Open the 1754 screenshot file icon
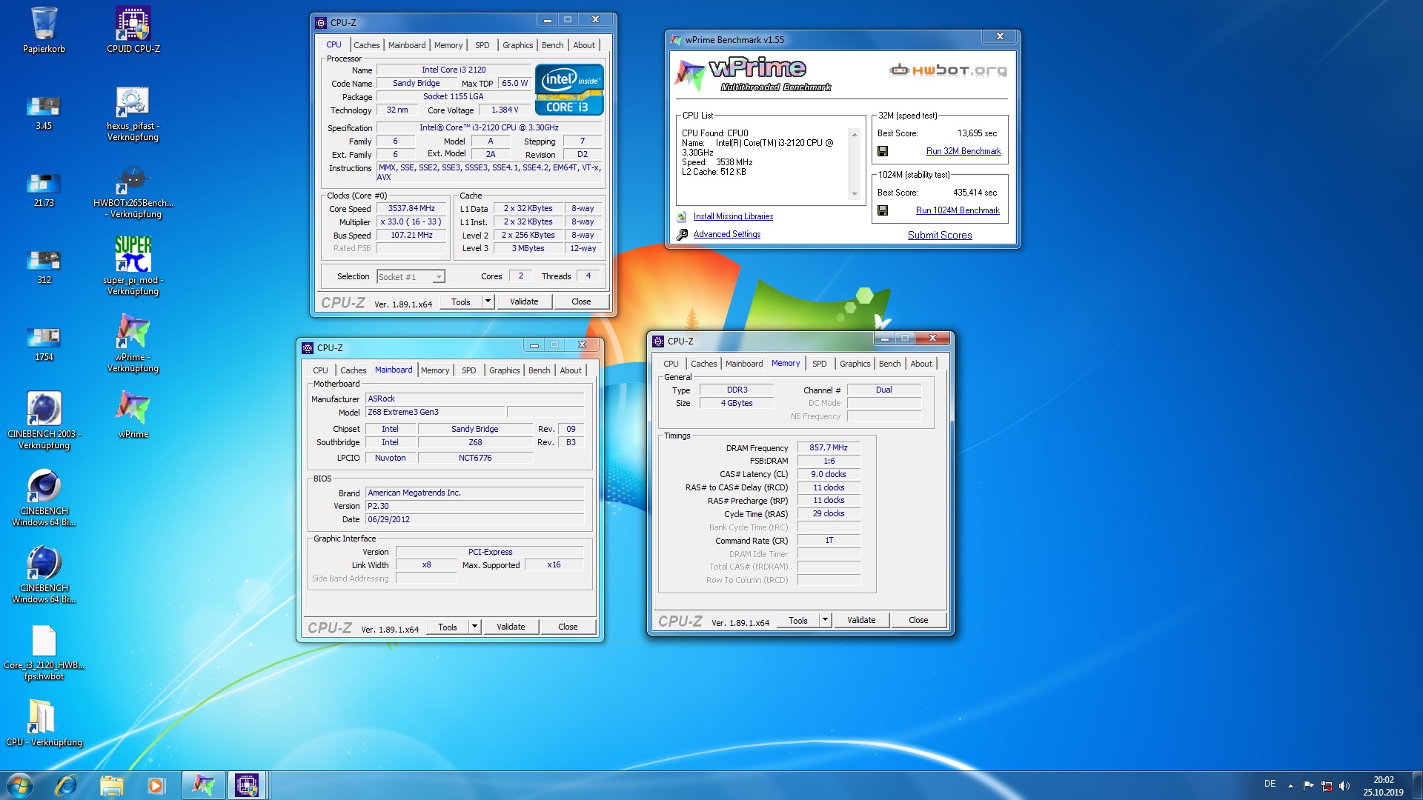The width and height of the screenshot is (1423, 800). point(44,344)
